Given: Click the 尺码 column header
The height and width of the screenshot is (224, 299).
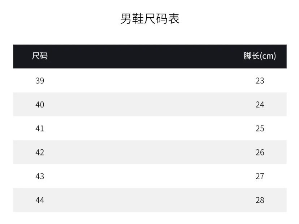Looking at the screenshot, I should point(40,56).
